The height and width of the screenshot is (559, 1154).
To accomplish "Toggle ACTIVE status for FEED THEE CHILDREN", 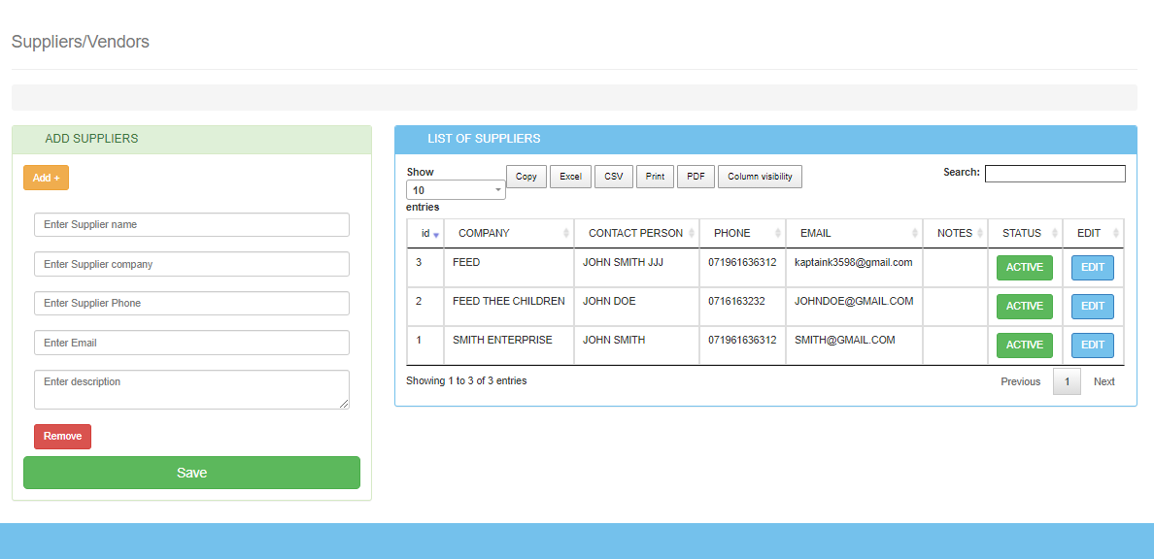I will [x=1024, y=307].
